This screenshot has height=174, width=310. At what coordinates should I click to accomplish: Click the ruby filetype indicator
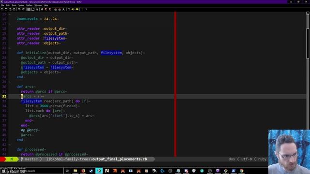point(262,159)
